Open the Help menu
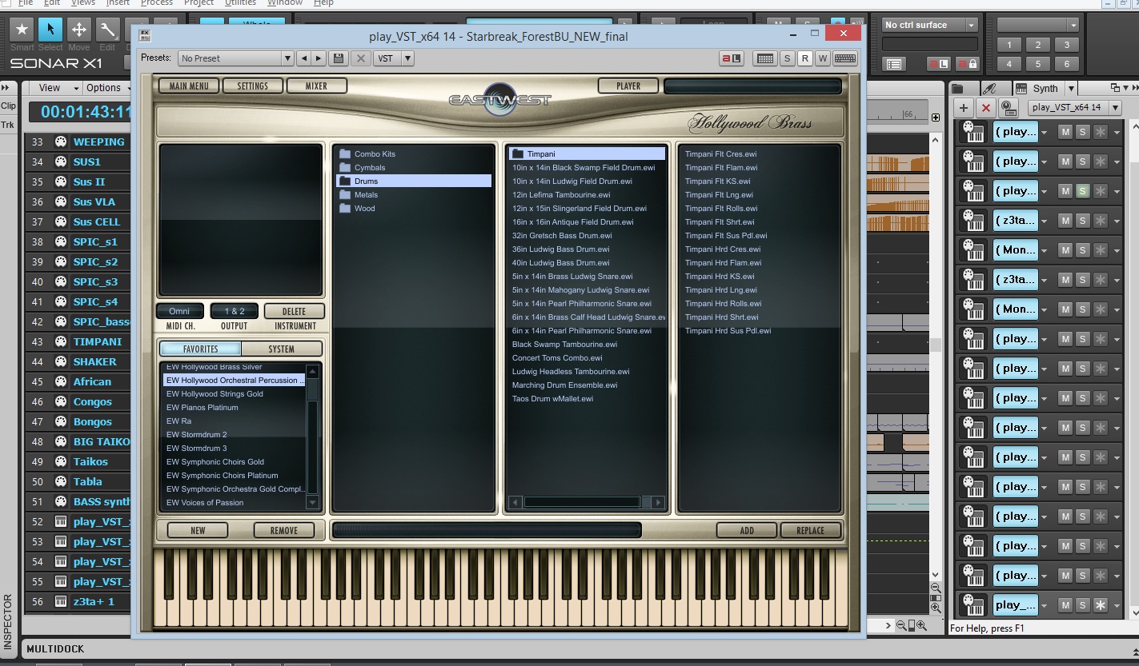This screenshot has width=1139, height=666. 323,3
